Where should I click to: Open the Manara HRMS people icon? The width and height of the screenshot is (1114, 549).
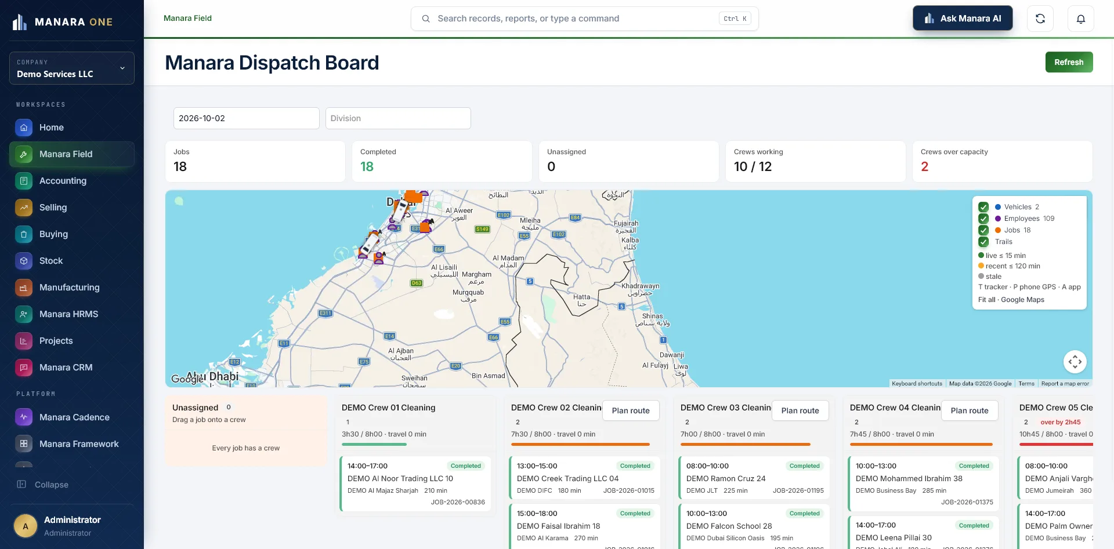click(24, 314)
